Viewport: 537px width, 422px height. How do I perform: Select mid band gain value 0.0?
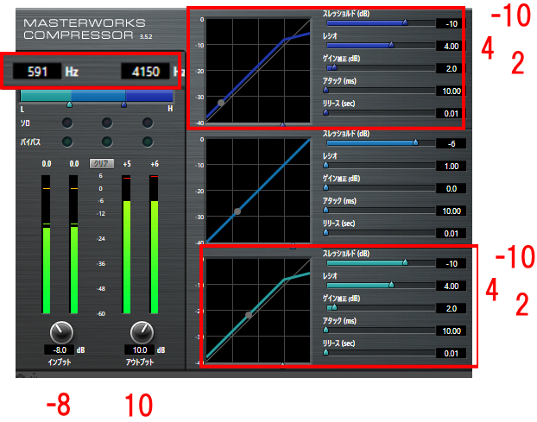click(x=451, y=189)
